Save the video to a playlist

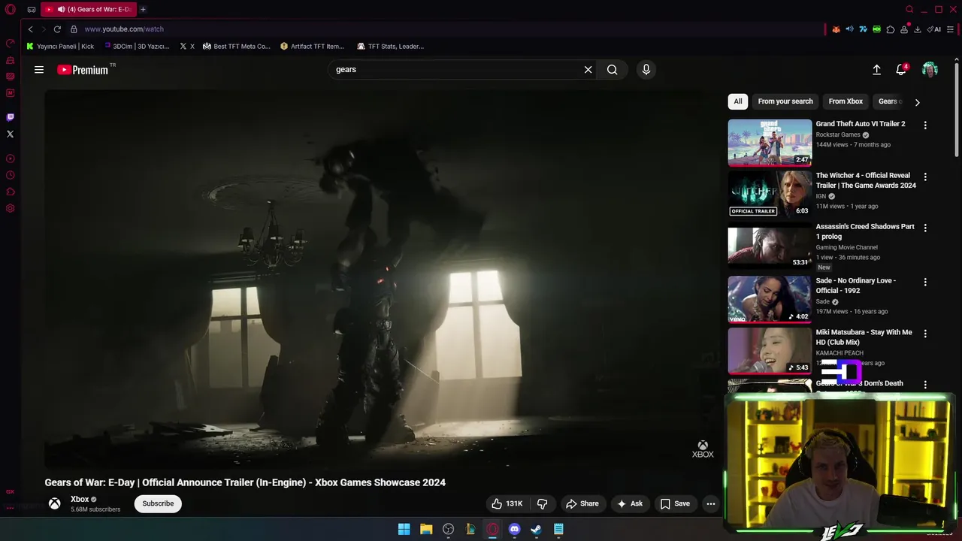pyautogui.click(x=675, y=503)
